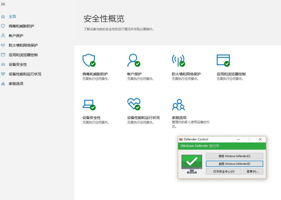Screen dimensions: 281x200
Task: Click the home icon in sidebar
Action: (x=3, y=17)
